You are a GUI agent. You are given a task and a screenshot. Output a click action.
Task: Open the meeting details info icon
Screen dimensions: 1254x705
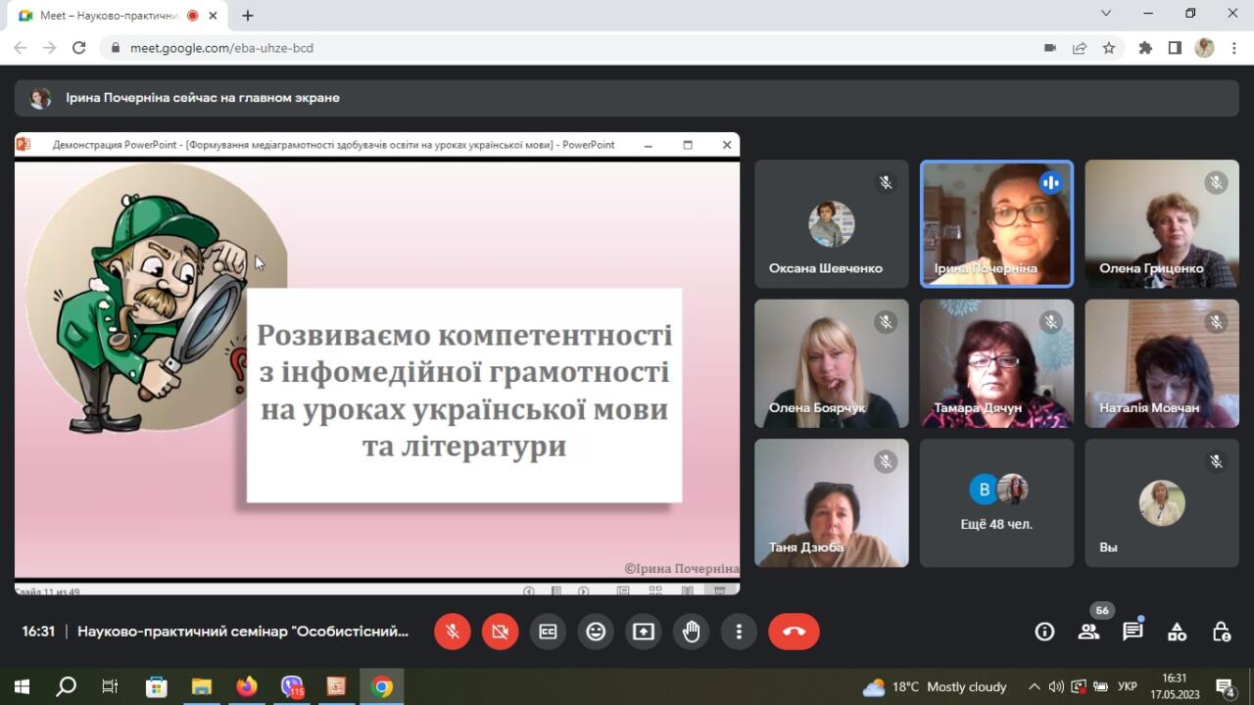1044,632
